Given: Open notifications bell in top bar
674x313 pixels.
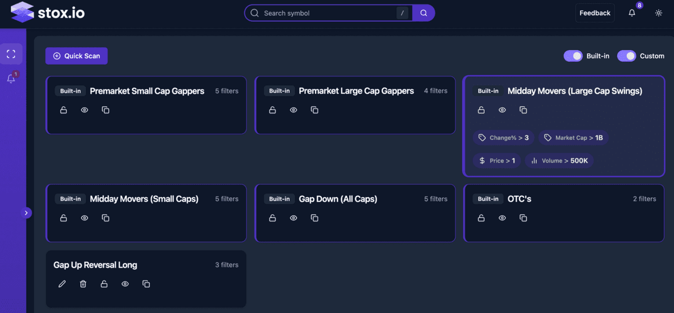Looking at the screenshot, I should 632,13.
